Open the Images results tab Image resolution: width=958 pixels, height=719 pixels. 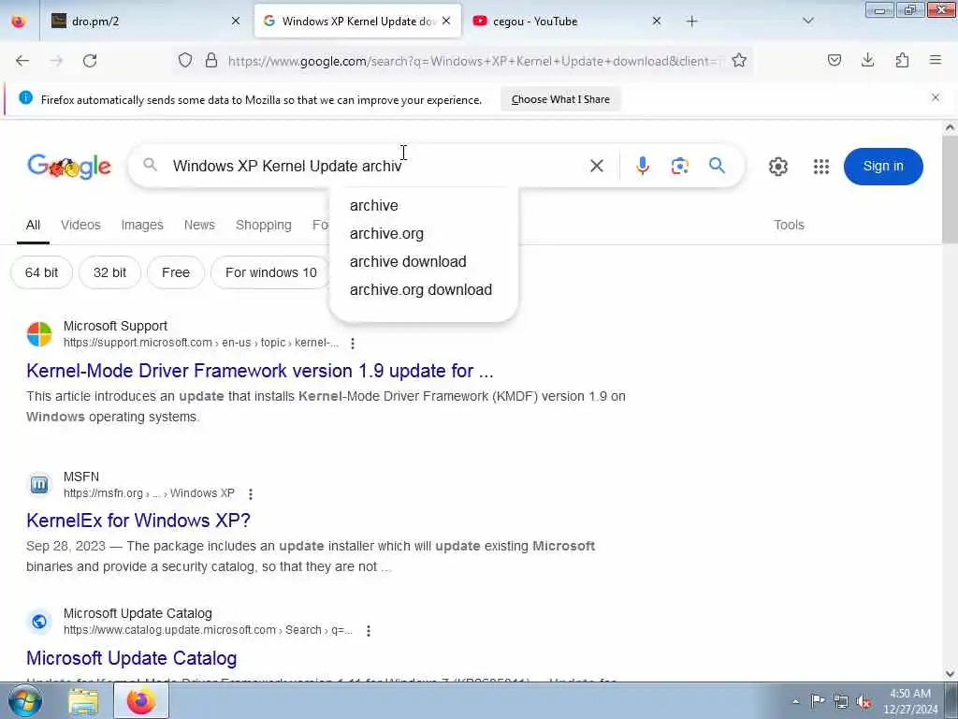(142, 225)
